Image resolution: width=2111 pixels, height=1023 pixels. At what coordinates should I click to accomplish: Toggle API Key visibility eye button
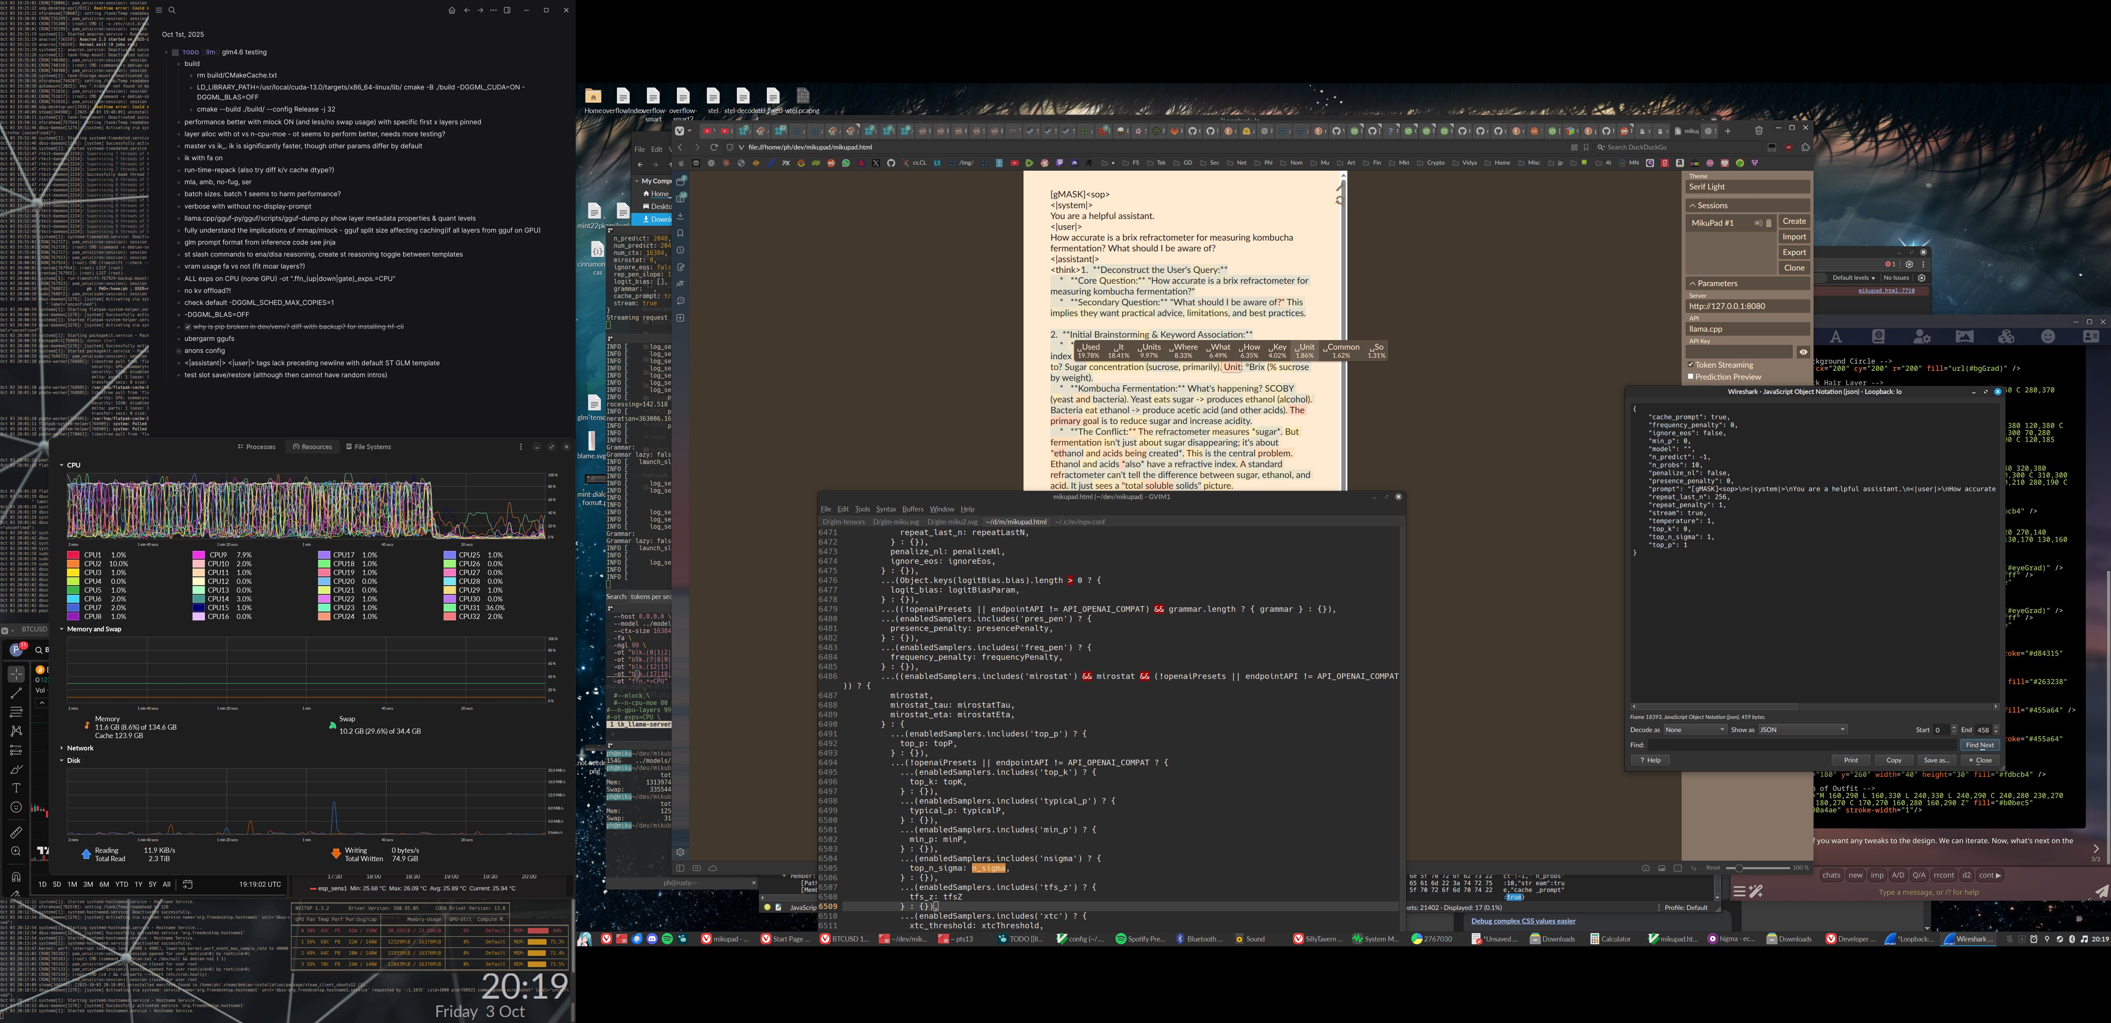click(1803, 352)
